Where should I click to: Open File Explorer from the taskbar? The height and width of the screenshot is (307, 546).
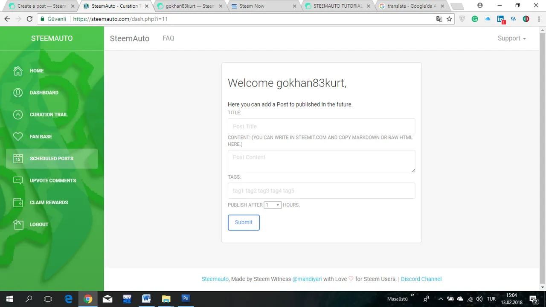pos(166,298)
